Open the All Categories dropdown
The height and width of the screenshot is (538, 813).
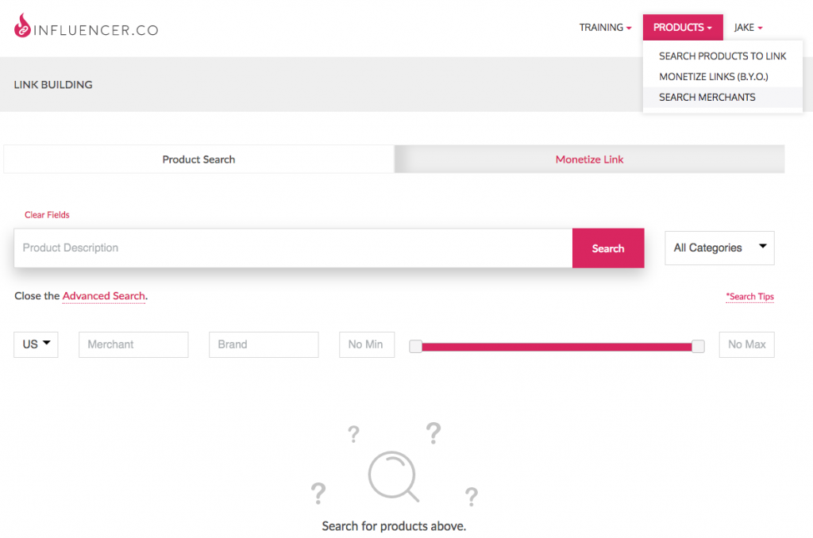pos(719,248)
